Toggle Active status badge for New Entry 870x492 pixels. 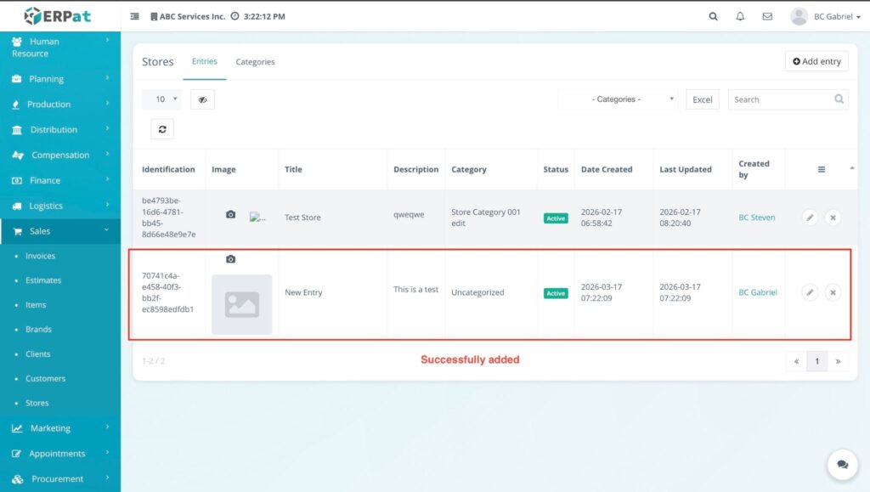coord(556,293)
